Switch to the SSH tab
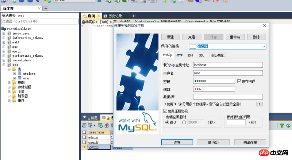 click(x=190, y=55)
